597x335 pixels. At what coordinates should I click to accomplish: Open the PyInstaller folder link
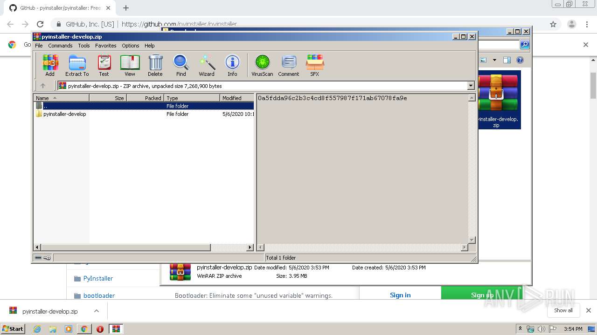pyautogui.click(x=98, y=278)
